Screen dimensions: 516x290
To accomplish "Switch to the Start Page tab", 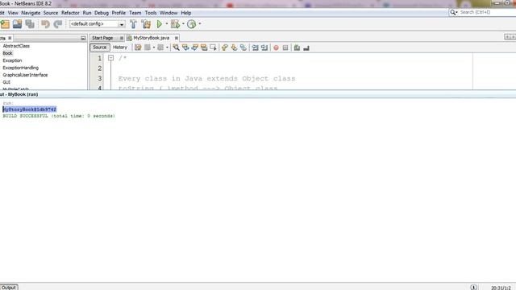I will (x=102, y=38).
